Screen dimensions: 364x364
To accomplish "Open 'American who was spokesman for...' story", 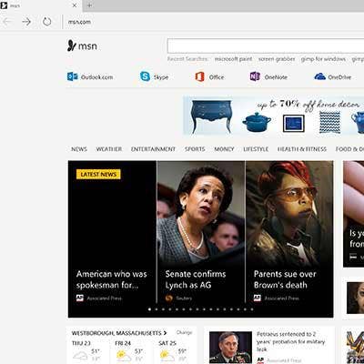I will [x=112, y=279].
